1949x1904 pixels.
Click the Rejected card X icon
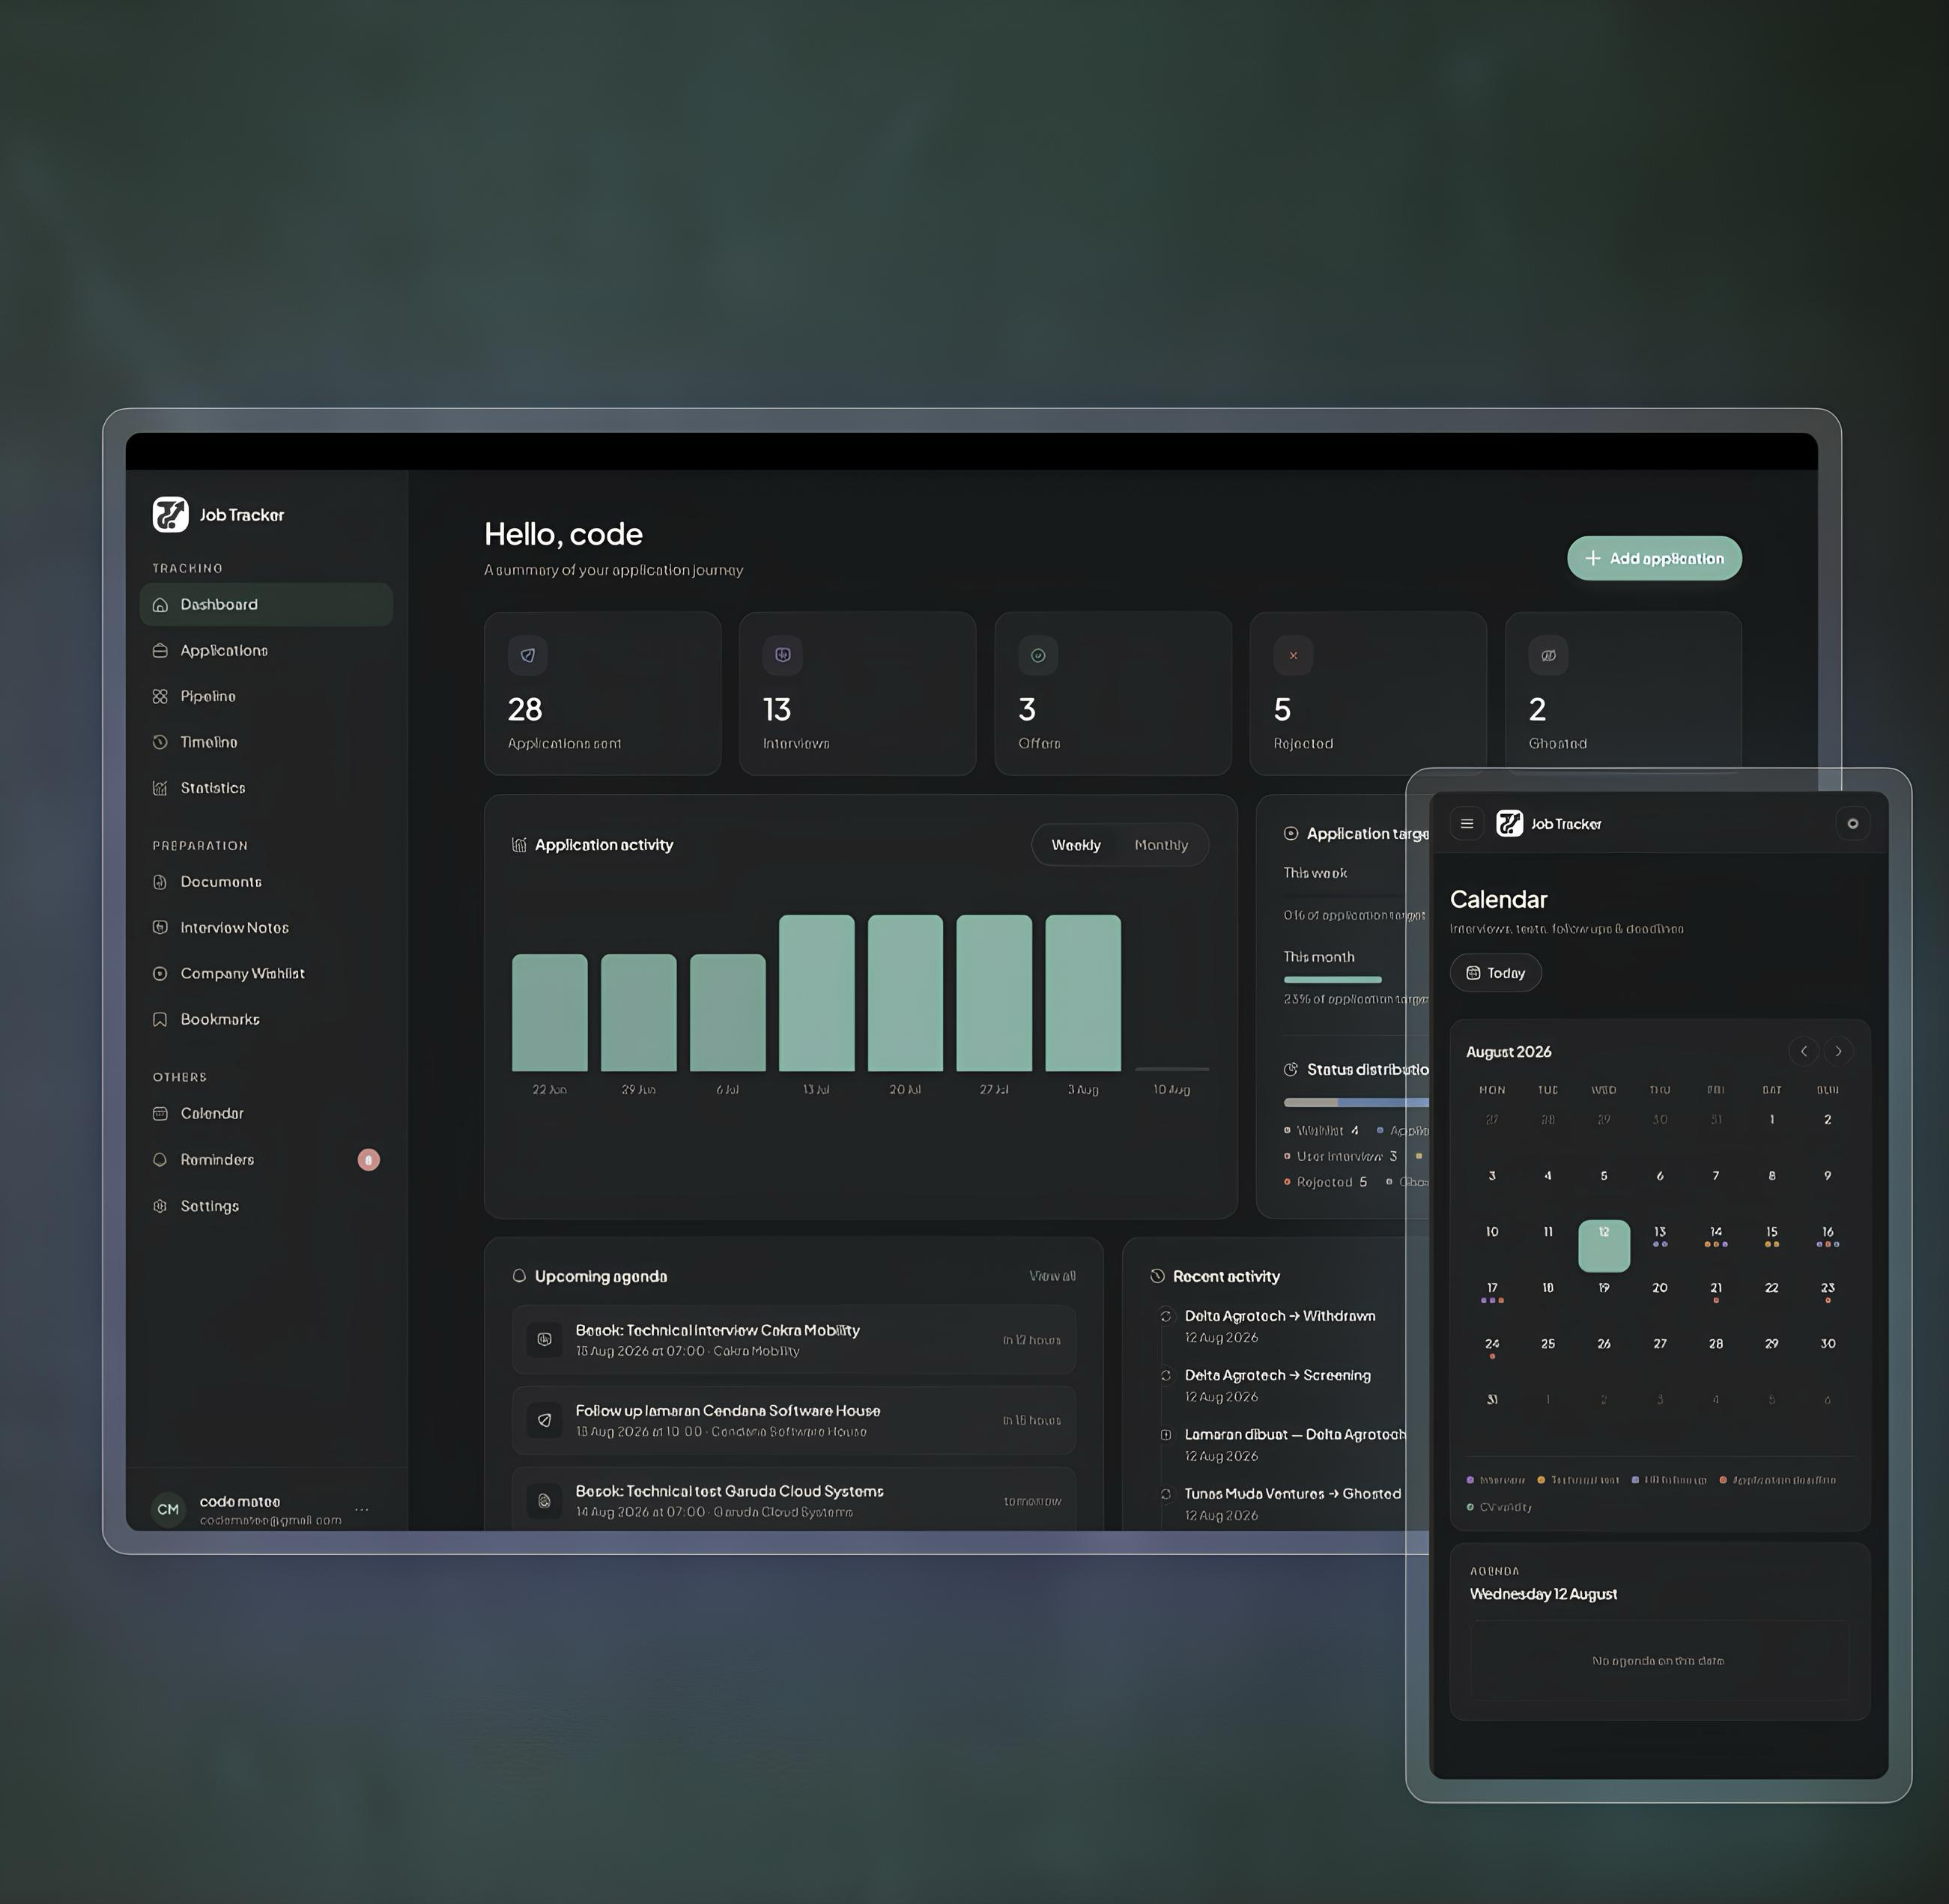pos(1293,655)
